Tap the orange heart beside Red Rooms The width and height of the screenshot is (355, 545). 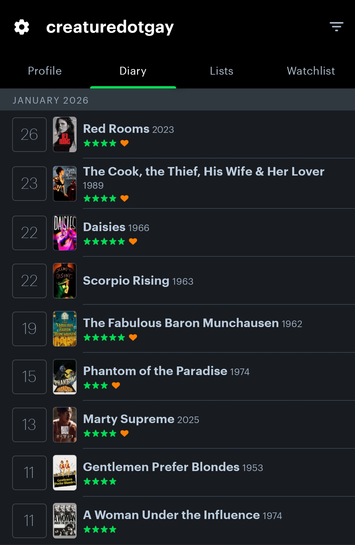tap(124, 143)
